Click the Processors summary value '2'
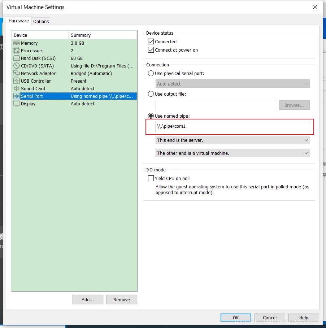Screen dimensions: 326x328 [72, 51]
